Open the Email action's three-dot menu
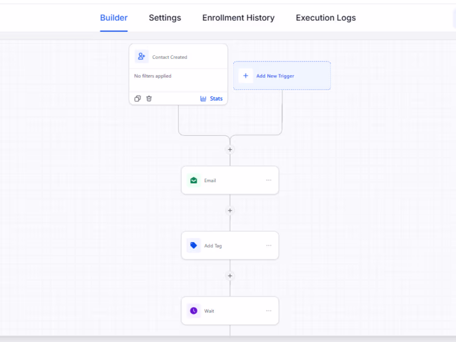 click(x=269, y=180)
